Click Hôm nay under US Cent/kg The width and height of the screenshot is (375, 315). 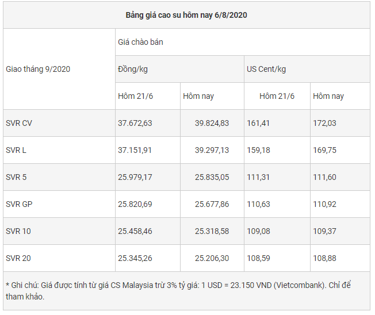coord(328,96)
